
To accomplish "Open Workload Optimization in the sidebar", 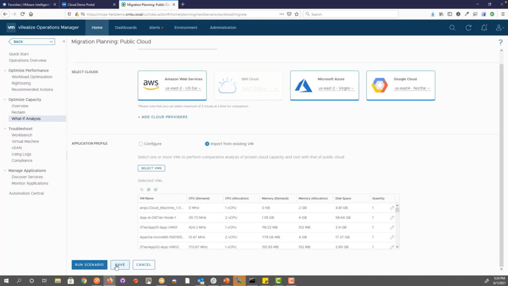I will (32, 77).
